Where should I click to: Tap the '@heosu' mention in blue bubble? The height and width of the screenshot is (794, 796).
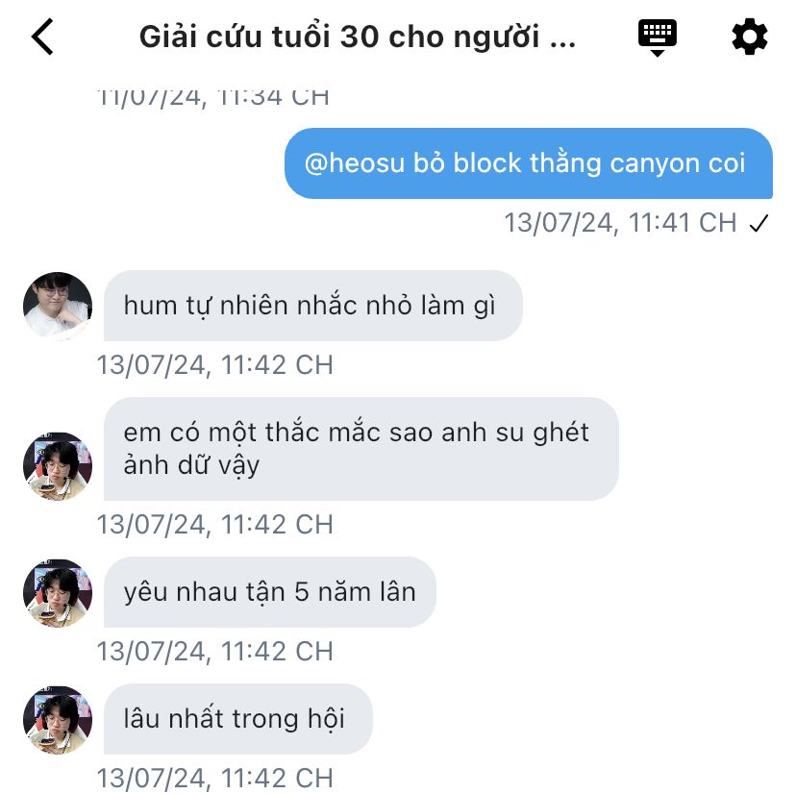click(355, 163)
